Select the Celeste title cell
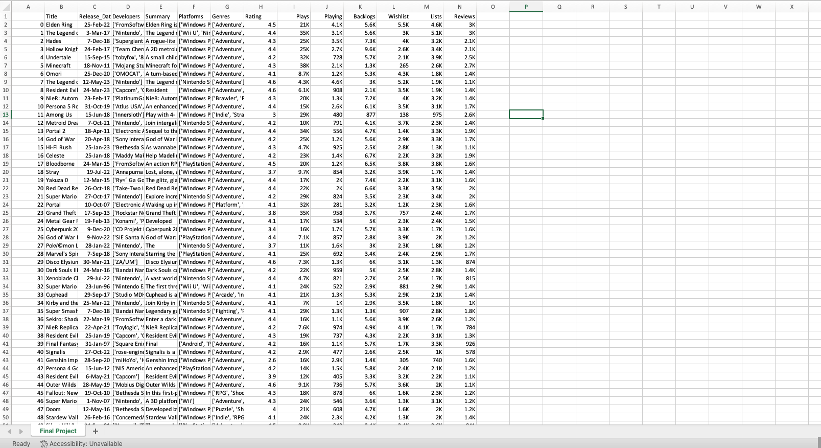This screenshot has width=821, height=448. coord(61,155)
